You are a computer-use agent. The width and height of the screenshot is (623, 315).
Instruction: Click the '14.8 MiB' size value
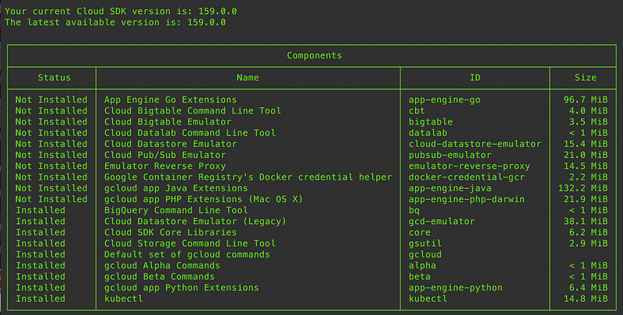[x=586, y=299]
